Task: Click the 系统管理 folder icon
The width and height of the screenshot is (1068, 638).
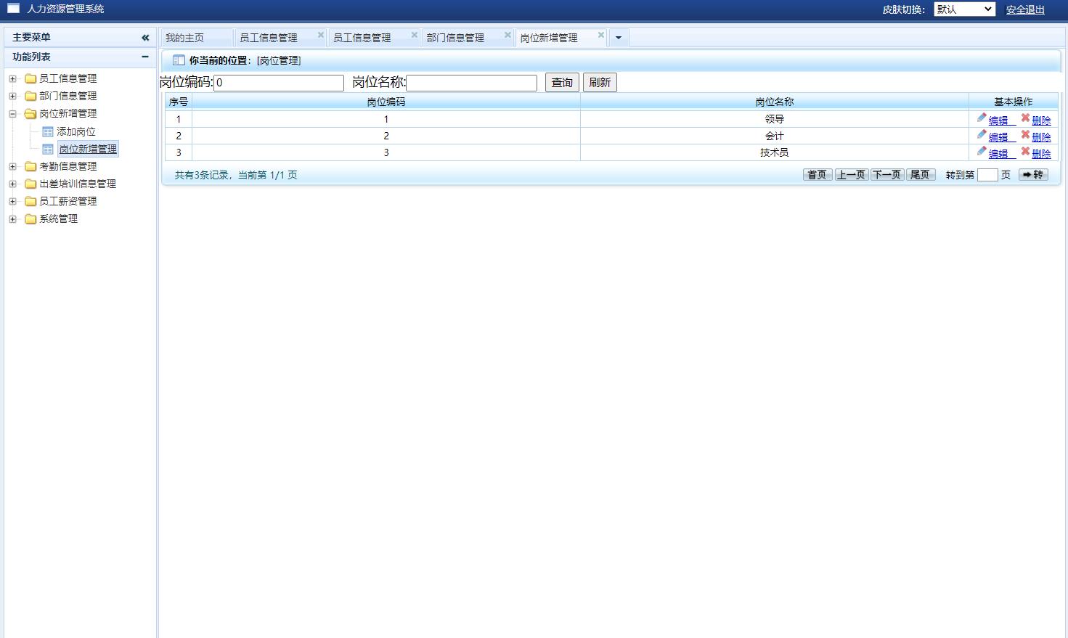Action: [x=30, y=218]
